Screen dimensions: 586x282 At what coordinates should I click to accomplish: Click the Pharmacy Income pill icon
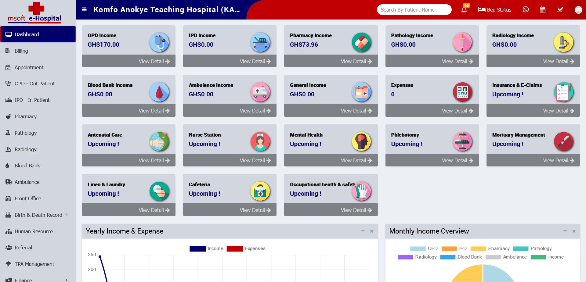(x=361, y=42)
